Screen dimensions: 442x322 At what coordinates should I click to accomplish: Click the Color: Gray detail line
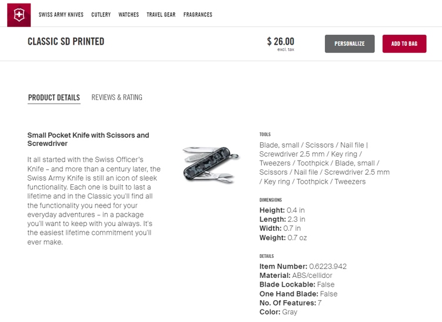[278, 312]
